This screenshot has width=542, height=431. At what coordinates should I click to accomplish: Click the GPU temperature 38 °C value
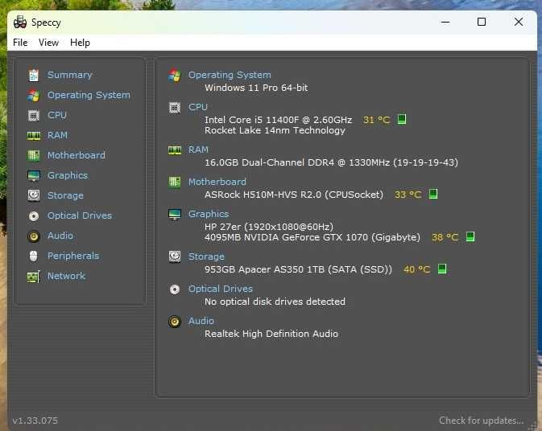[x=445, y=237]
